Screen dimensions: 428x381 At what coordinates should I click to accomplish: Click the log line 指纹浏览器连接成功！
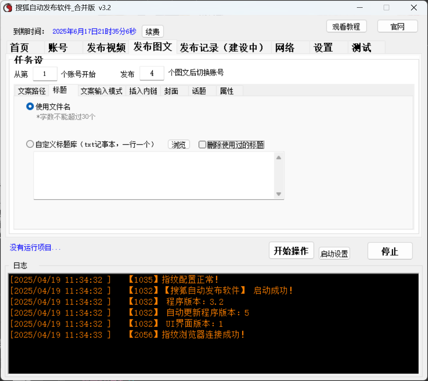(203, 335)
